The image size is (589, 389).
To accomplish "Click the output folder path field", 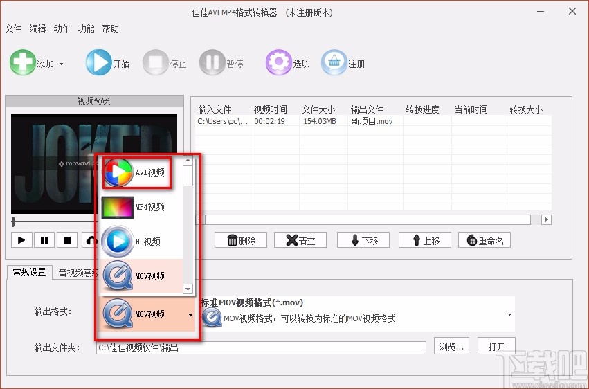I will click(261, 347).
